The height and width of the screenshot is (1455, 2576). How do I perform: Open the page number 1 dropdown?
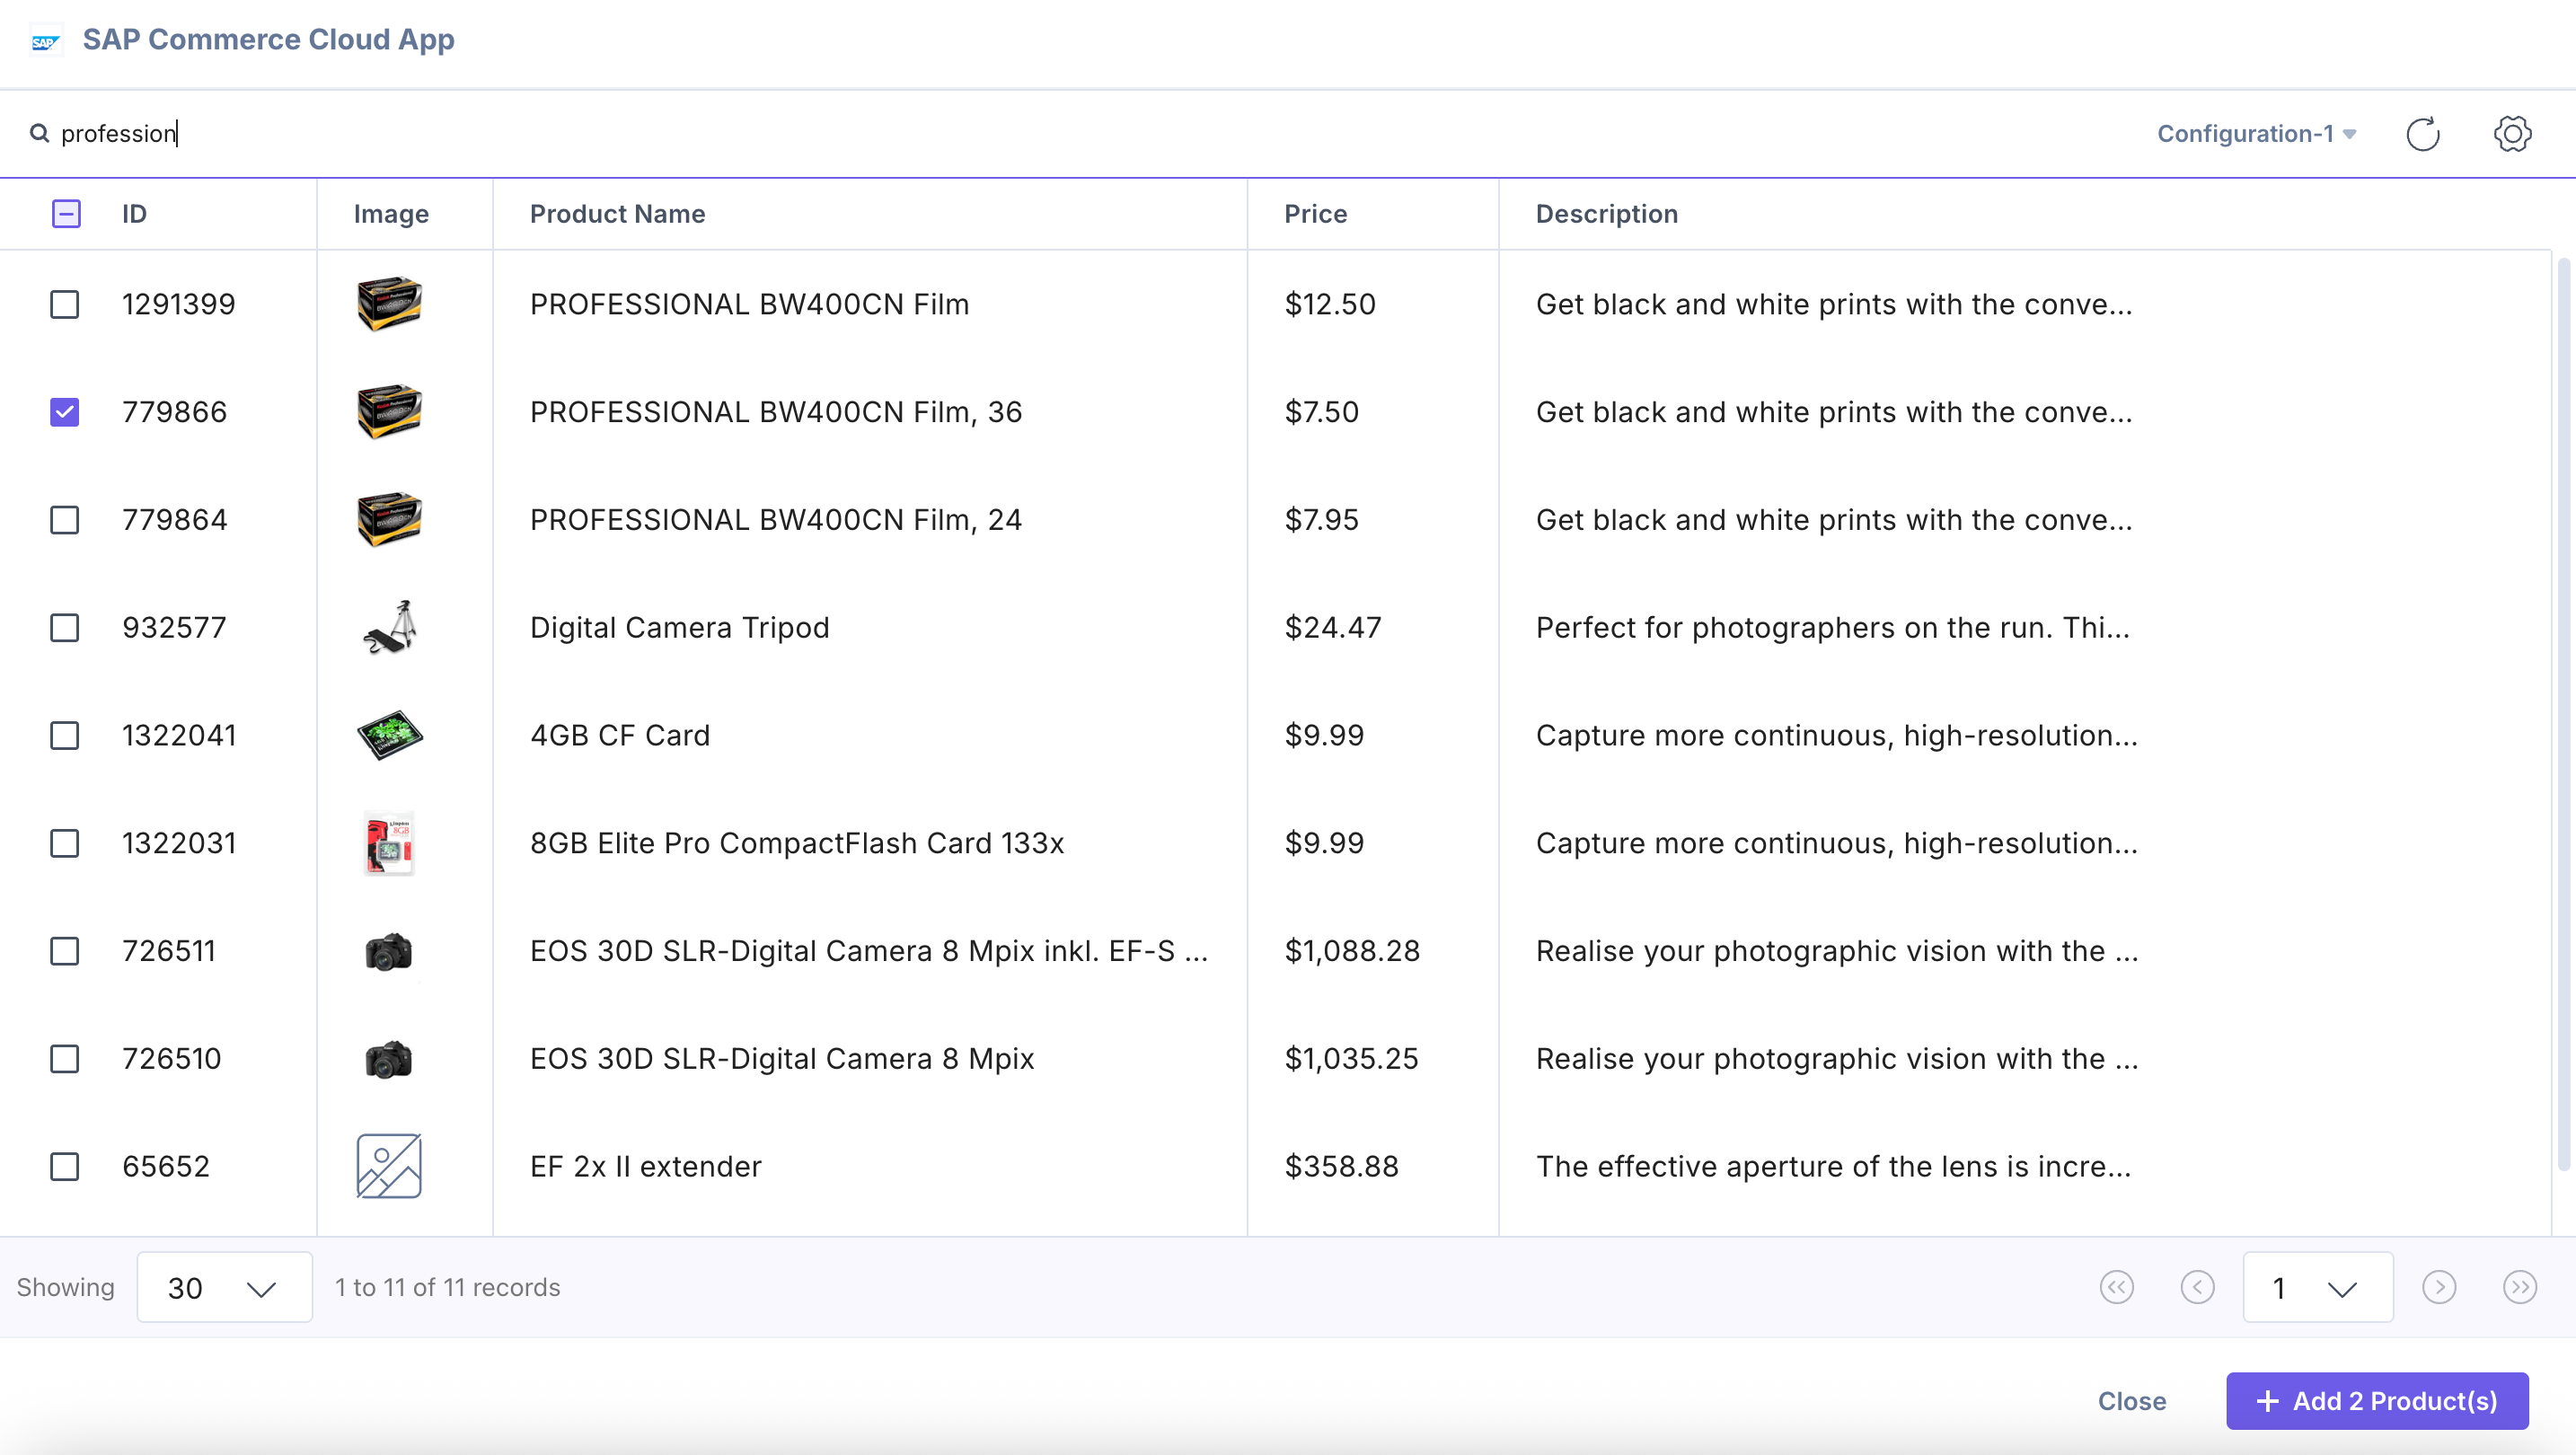tap(2317, 1287)
